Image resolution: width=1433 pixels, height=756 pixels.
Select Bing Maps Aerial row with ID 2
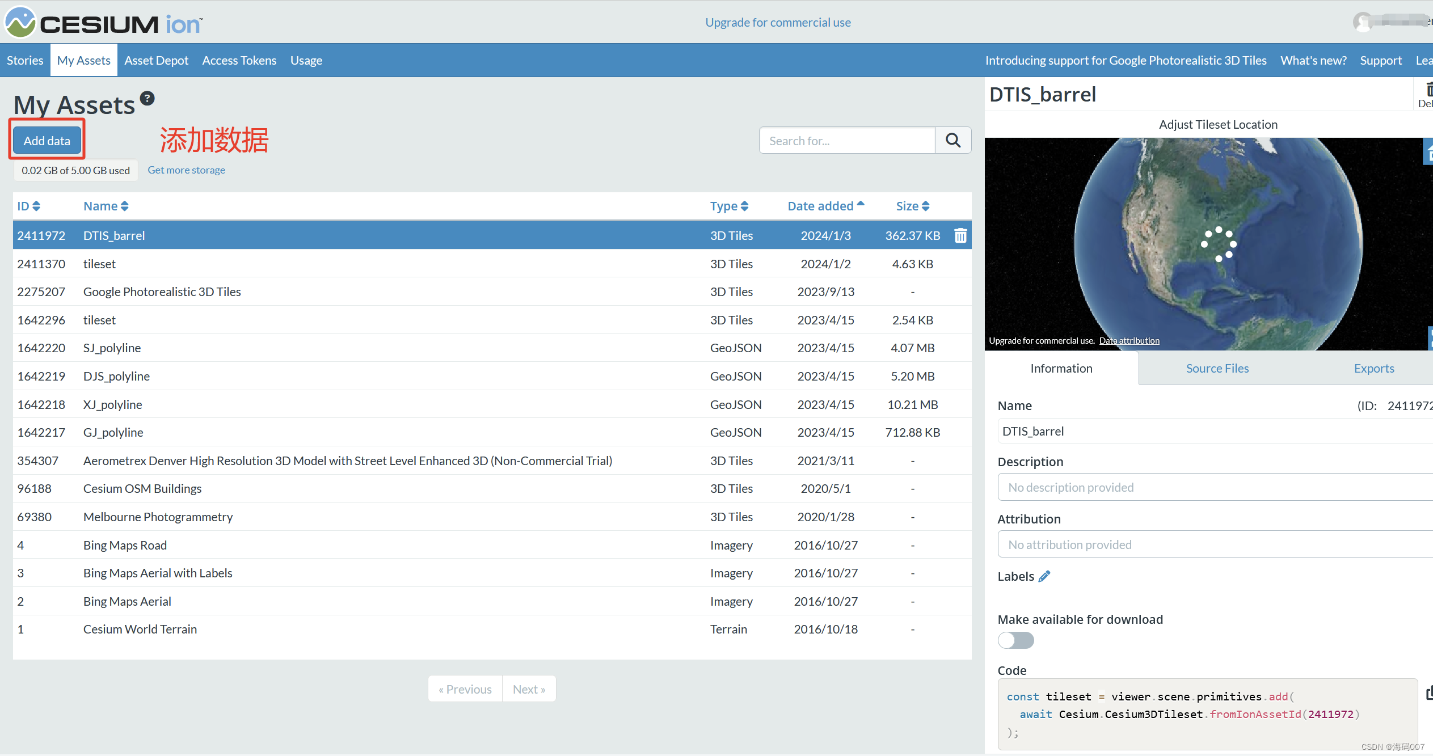(492, 601)
